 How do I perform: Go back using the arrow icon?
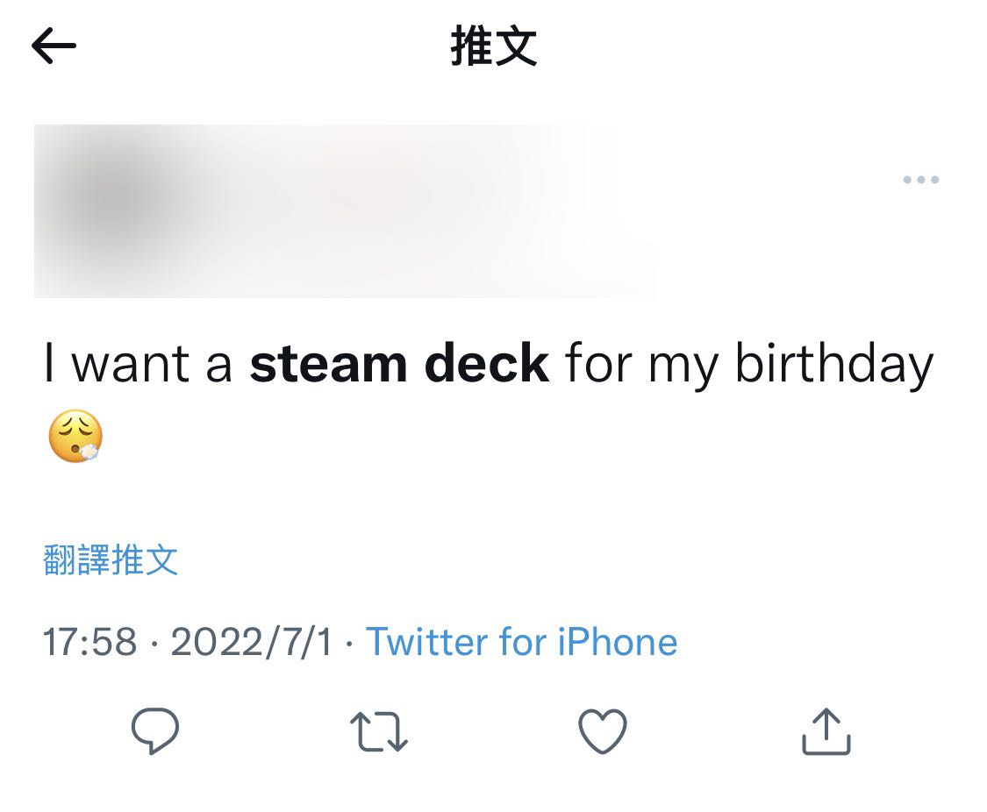point(54,46)
